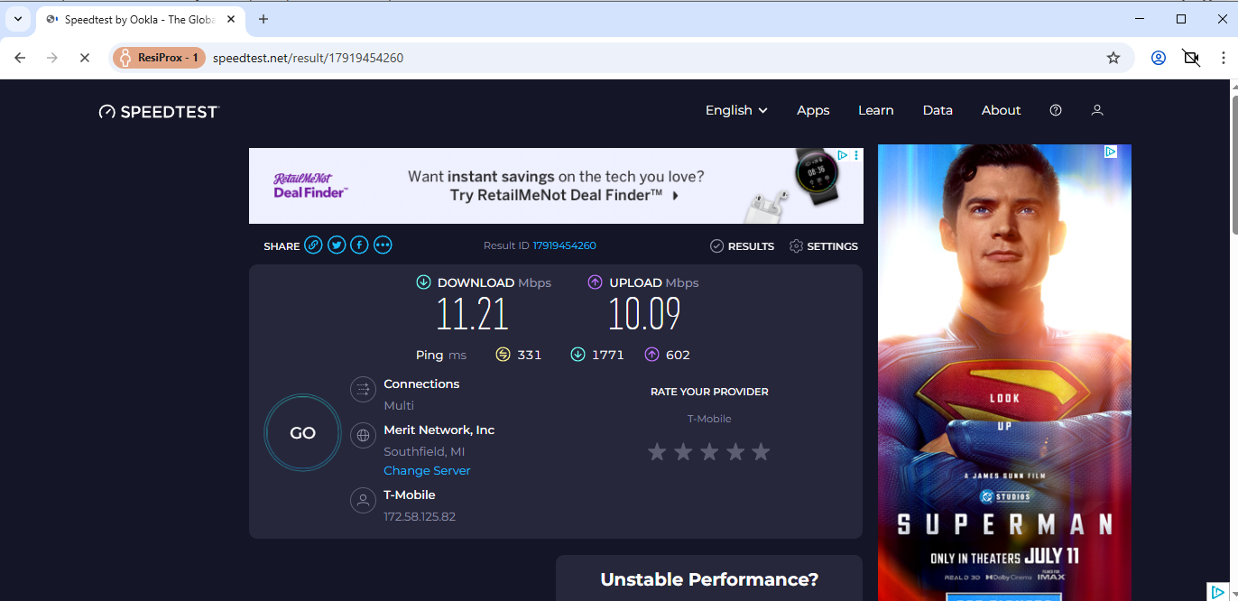Screen dimensions: 1238x601
Task: Click the Merit Network, Inc server name
Action: (x=439, y=430)
